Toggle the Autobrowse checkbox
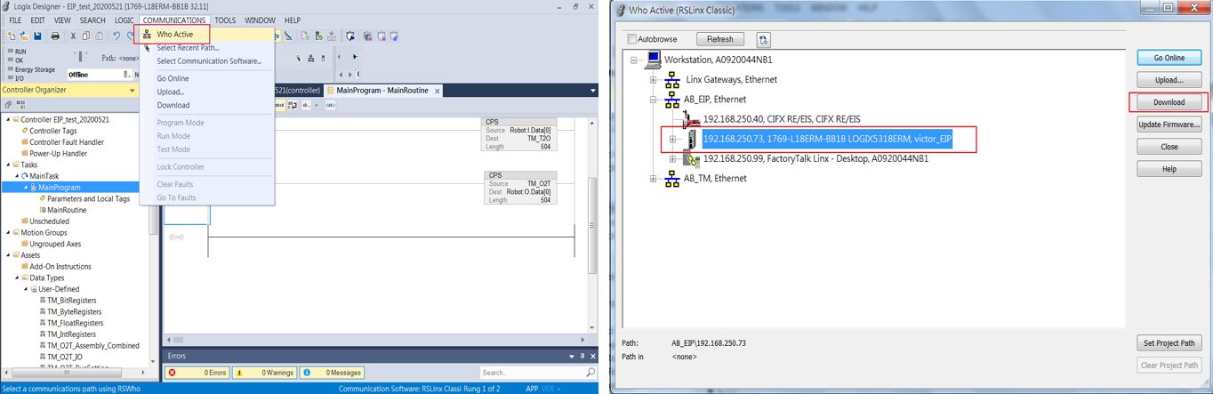 [x=631, y=39]
